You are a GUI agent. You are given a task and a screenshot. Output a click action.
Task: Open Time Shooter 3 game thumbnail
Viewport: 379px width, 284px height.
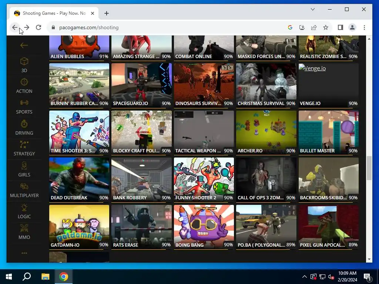click(79, 132)
